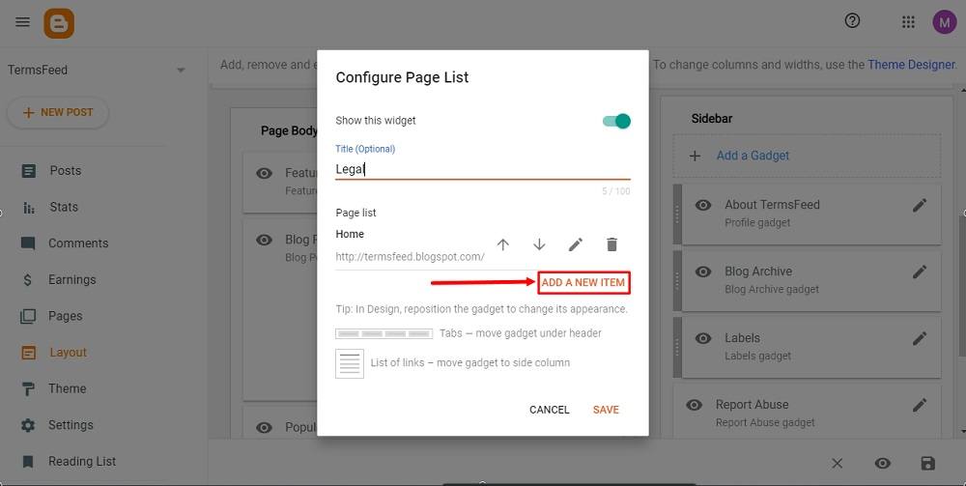Expand the TermsFeed blog selector dropdown
The image size is (966, 486).
pyautogui.click(x=181, y=71)
